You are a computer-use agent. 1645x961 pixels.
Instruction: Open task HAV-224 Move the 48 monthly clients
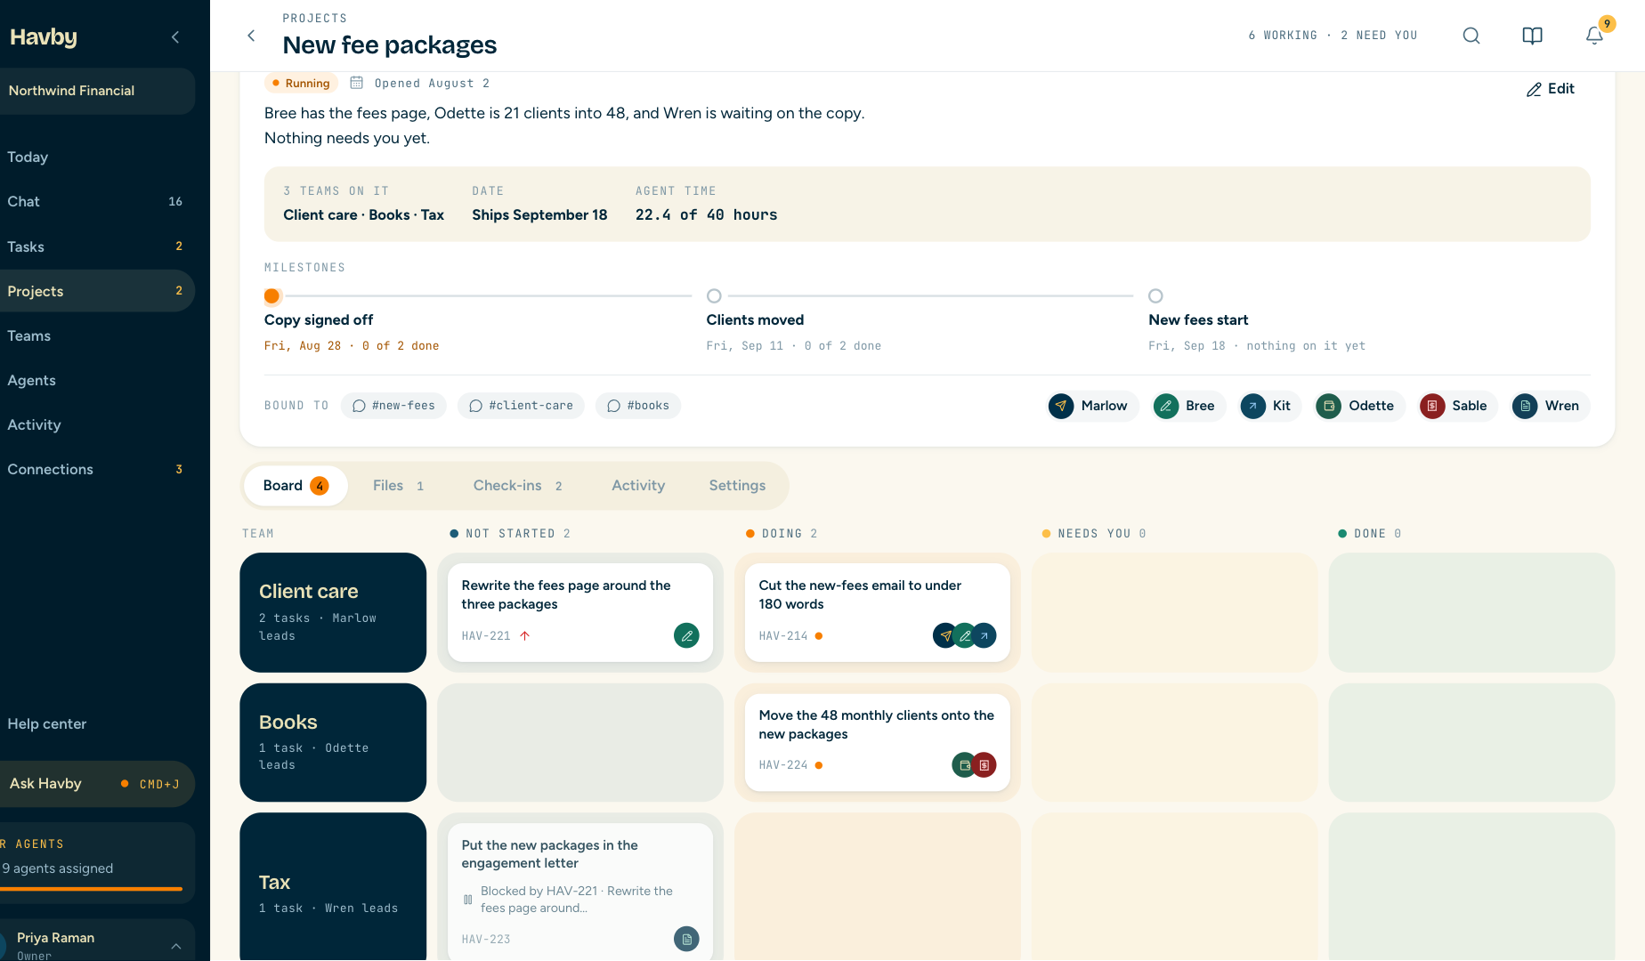click(x=877, y=742)
